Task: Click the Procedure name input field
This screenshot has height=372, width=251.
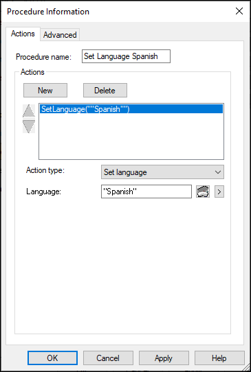Action: point(127,56)
